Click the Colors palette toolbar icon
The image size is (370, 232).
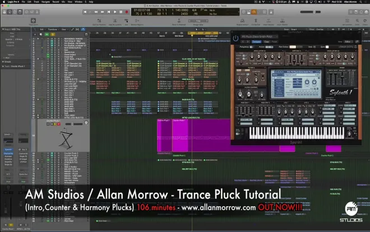point(365,21)
